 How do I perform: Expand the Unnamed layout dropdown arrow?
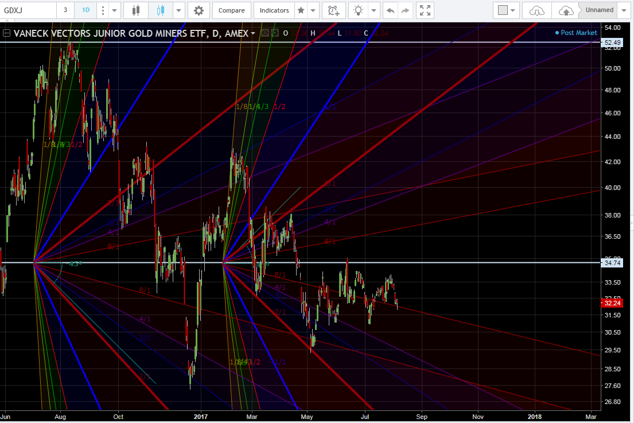pyautogui.click(x=624, y=10)
